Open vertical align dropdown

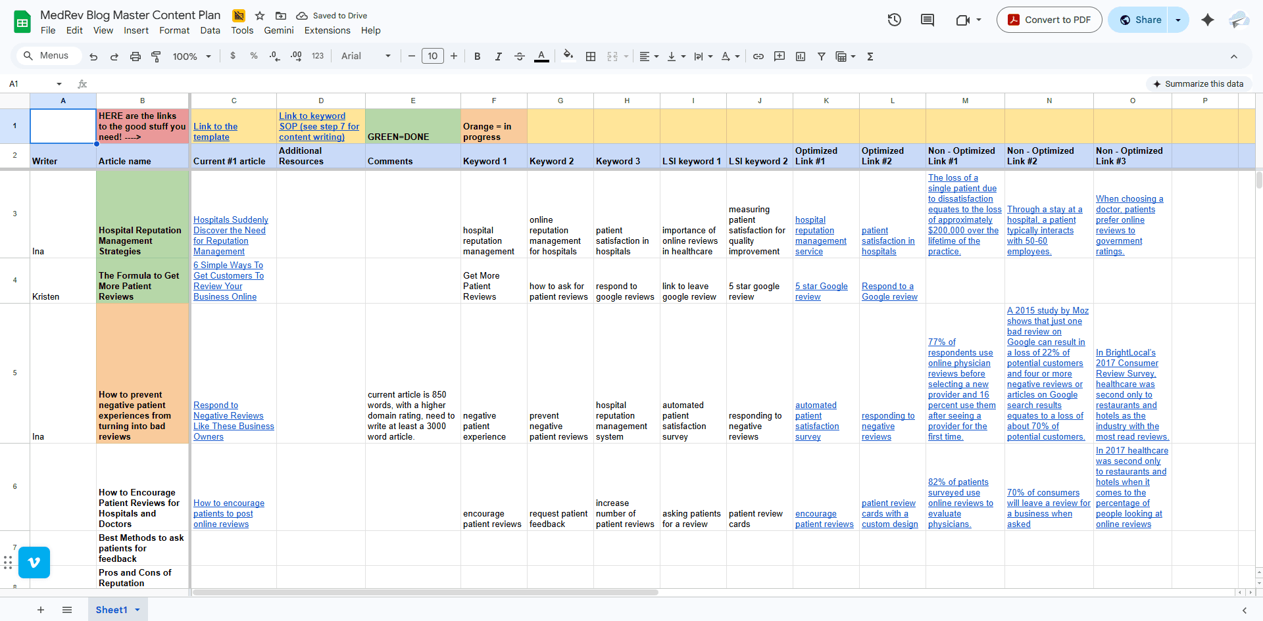(x=676, y=57)
